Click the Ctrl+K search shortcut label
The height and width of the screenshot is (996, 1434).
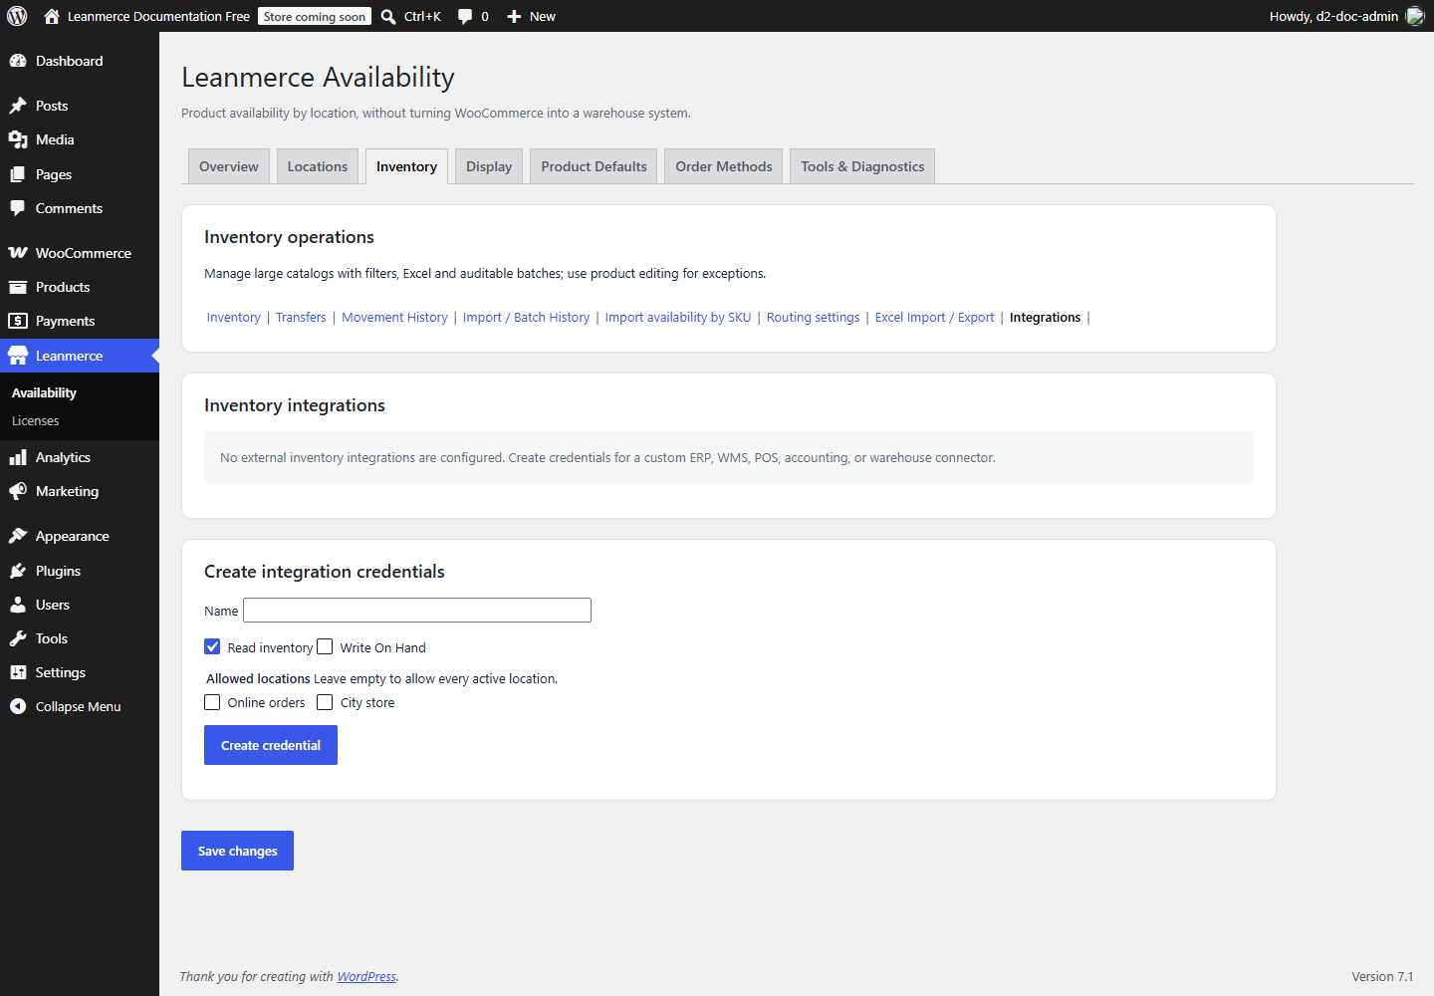(422, 16)
